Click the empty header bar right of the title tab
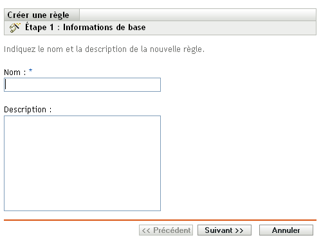Image resolution: width=330 pixels, height=240 pixels. click(x=197, y=15)
